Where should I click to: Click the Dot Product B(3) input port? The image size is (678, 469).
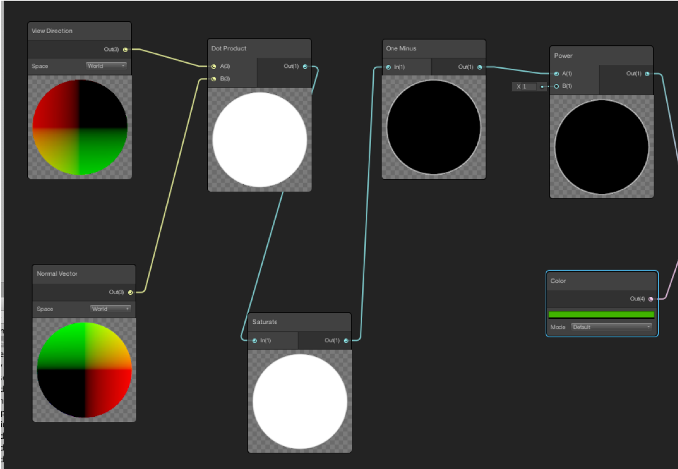pos(213,79)
